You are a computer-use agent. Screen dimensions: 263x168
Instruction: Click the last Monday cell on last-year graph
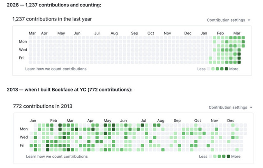243,41
